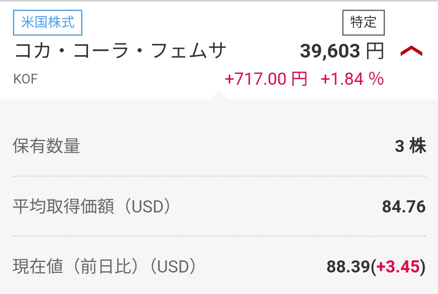
Task: Click the small pointer triangle under header
Action: 219,95
